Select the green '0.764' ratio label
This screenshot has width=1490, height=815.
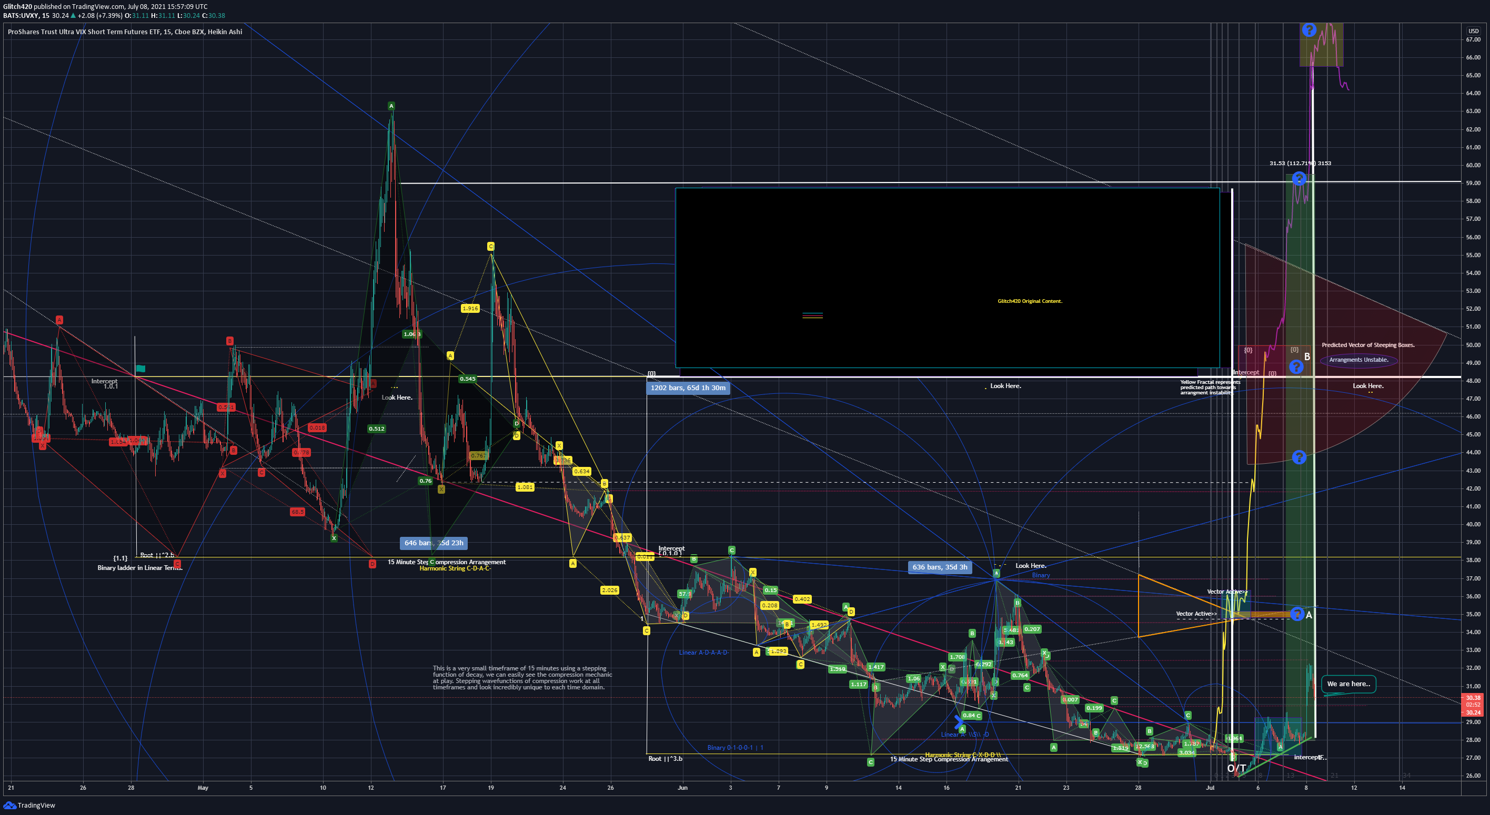[x=1020, y=675]
